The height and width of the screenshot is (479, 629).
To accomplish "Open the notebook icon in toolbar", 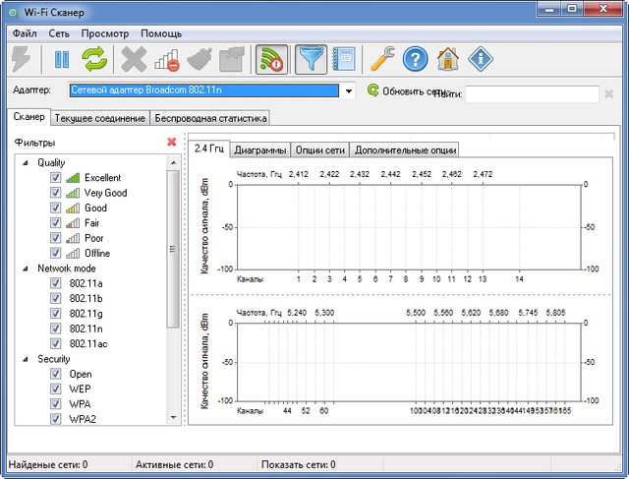I will 343,60.
